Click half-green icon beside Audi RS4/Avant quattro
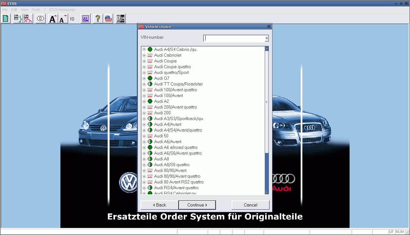 (150, 188)
